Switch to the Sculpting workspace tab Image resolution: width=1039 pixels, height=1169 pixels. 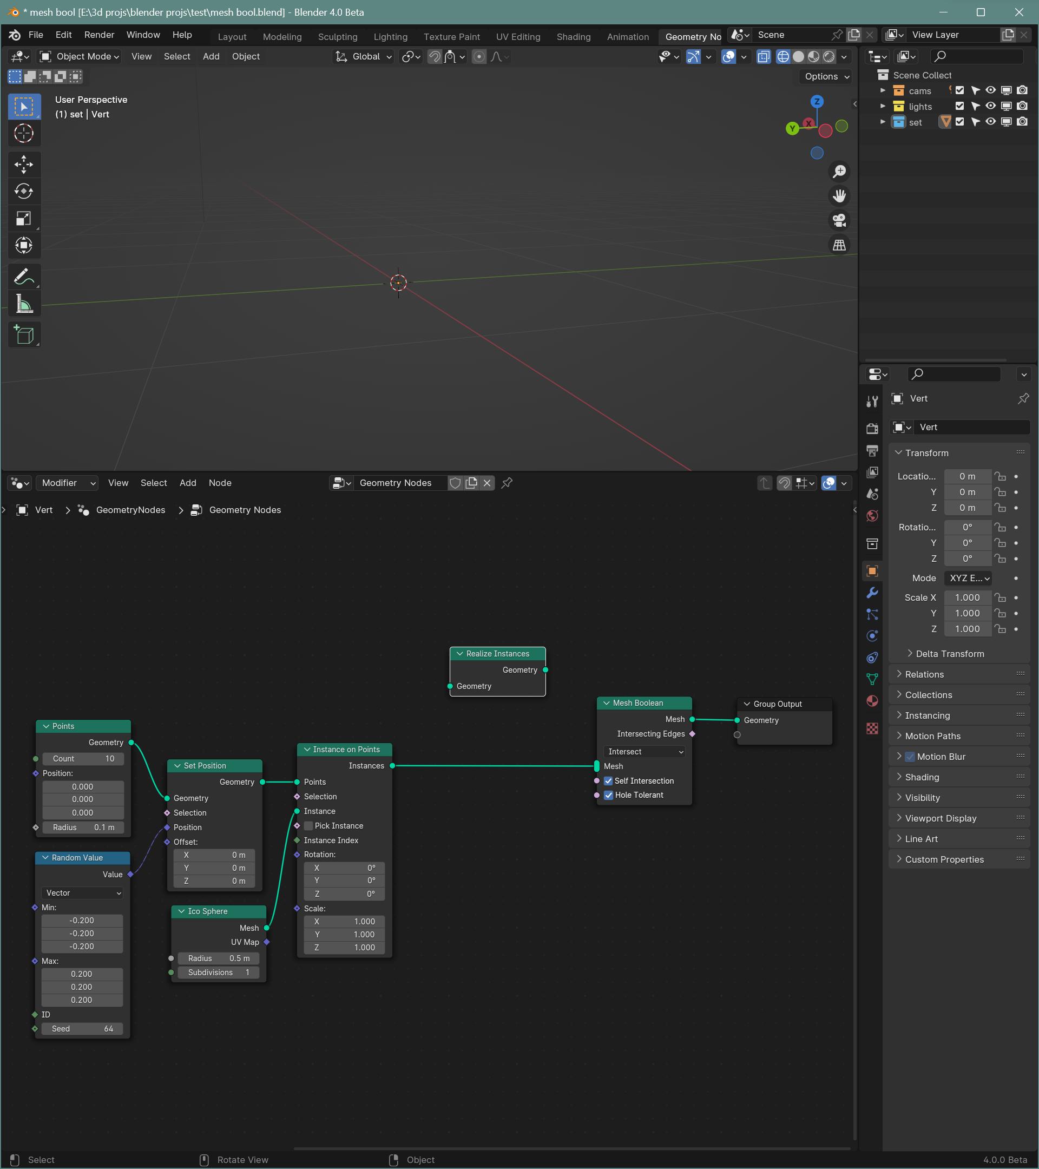click(337, 37)
